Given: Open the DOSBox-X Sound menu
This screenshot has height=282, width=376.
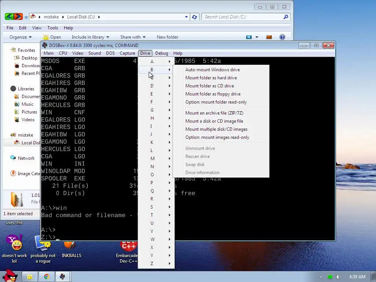Looking at the screenshot, I should tap(94, 53).
